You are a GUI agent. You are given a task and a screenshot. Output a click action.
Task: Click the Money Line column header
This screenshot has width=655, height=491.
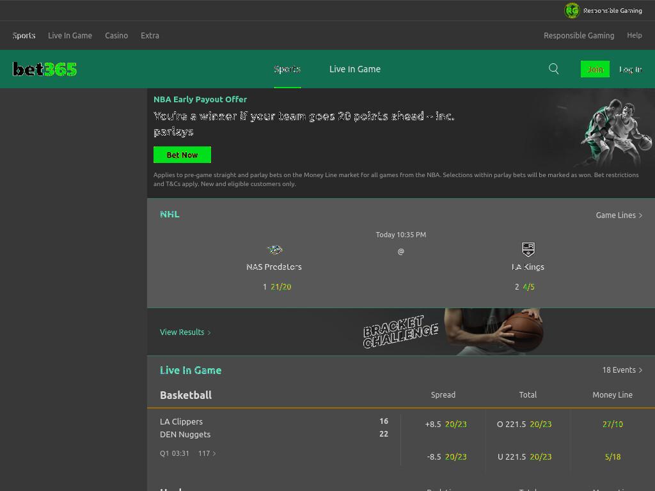tap(612, 395)
